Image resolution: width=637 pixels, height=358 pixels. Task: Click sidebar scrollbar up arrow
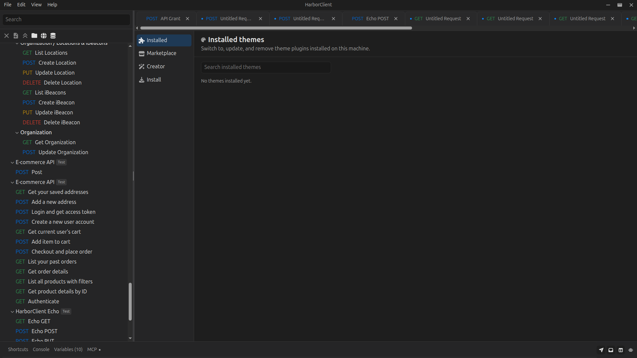pos(130,46)
